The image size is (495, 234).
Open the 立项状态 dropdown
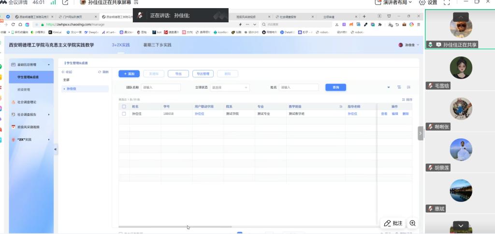[230, 87]
